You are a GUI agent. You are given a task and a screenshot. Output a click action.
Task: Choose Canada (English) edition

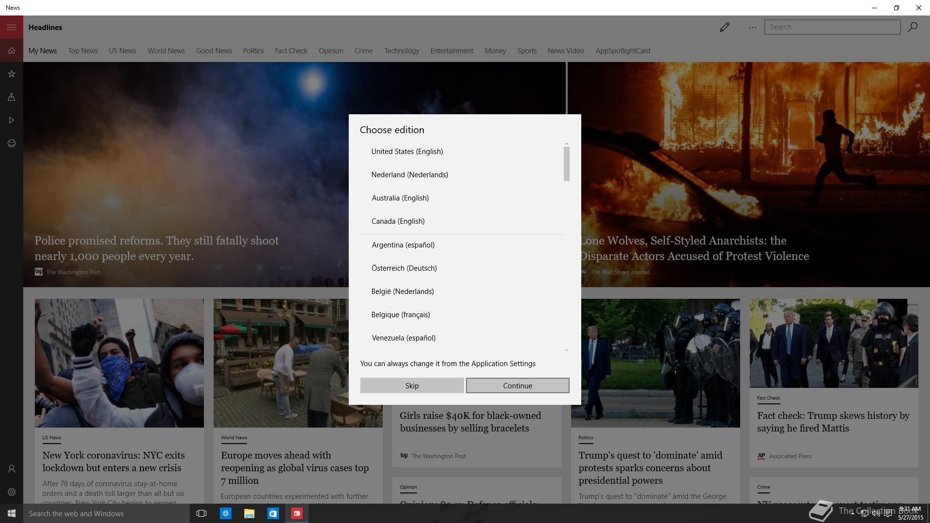pyautogui.click(x=462, y=221)
